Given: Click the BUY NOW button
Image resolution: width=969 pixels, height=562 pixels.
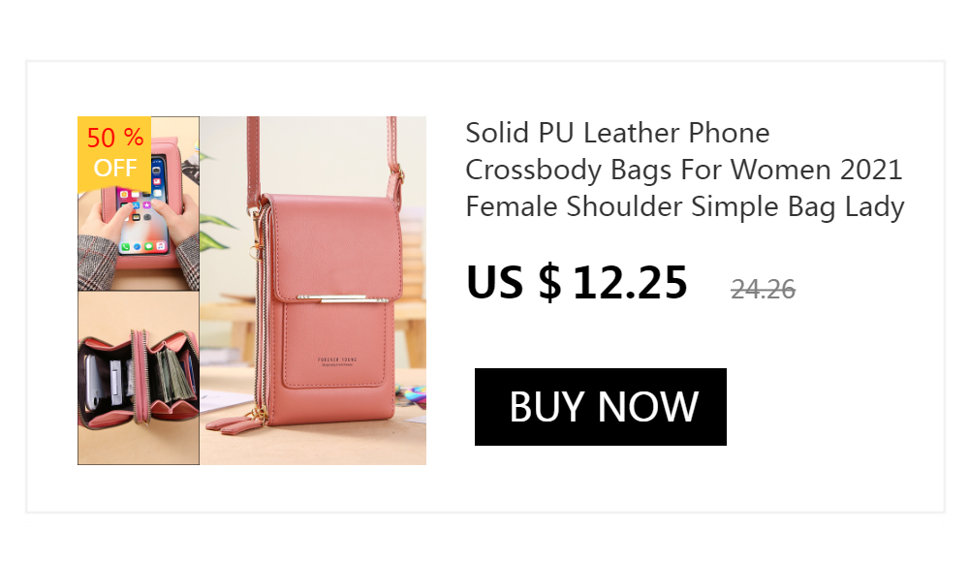Looking at the screenshot, I should pyautogui.click(x=600, y=407).
